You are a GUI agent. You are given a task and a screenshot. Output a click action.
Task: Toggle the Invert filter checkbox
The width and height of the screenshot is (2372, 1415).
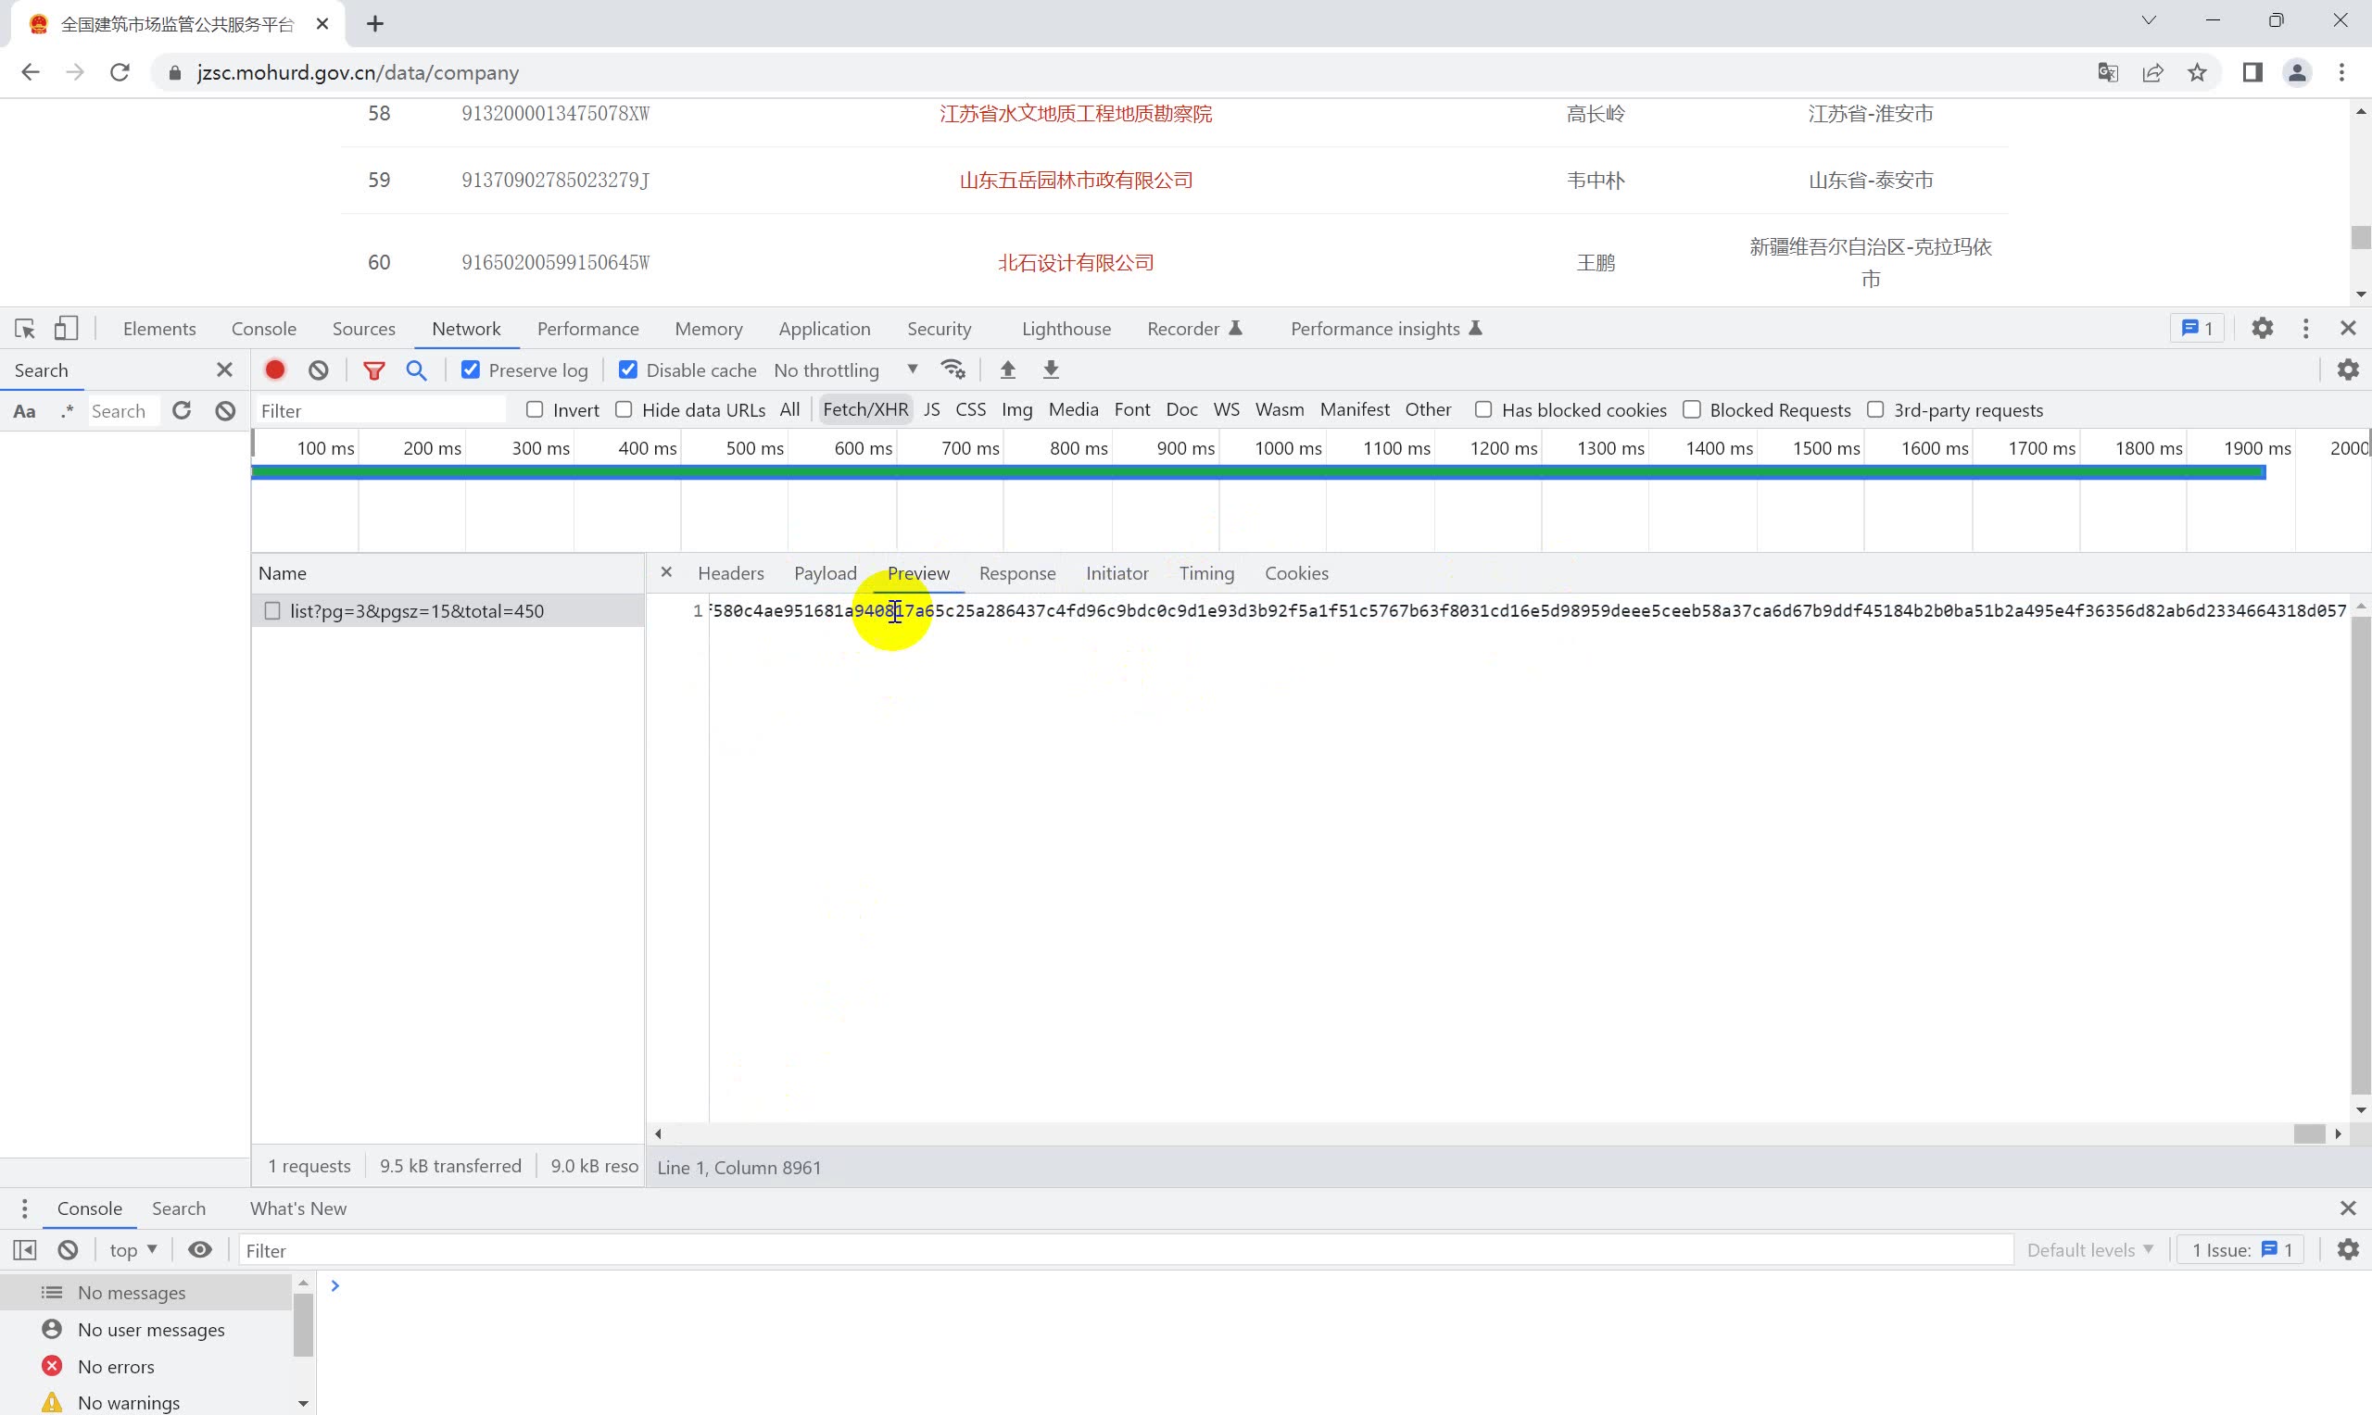536,409
